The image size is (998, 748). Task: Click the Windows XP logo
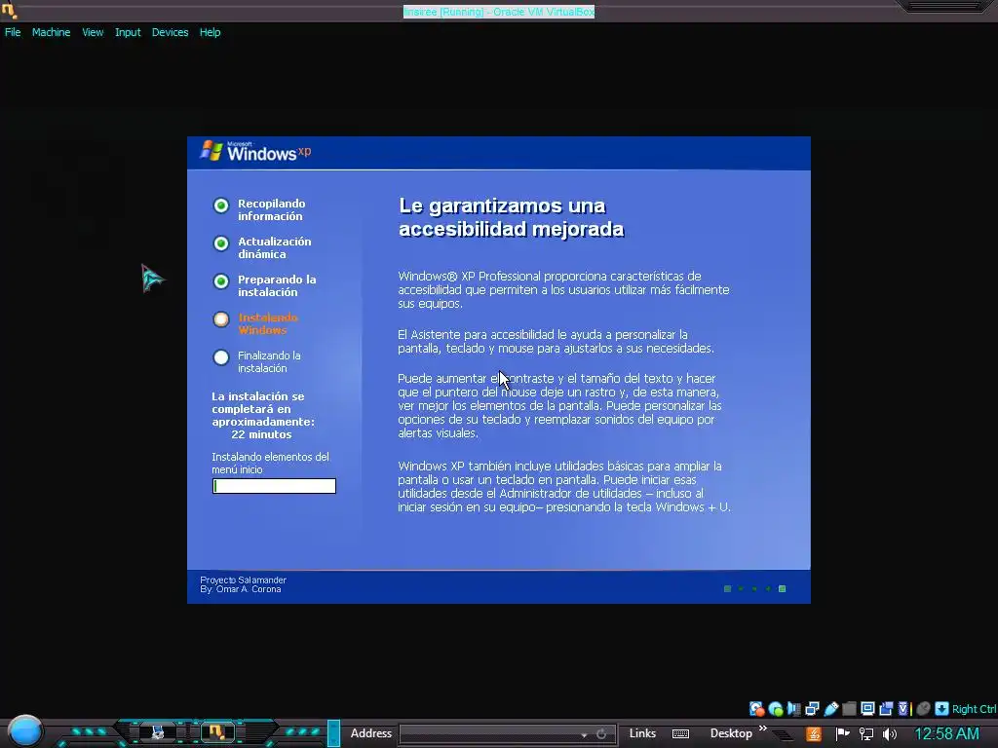point(255,151)
